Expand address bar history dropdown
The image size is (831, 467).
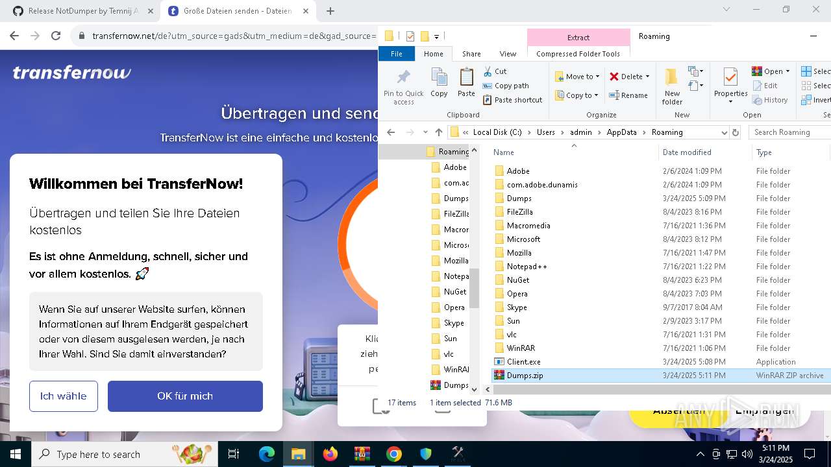point(724,132)
